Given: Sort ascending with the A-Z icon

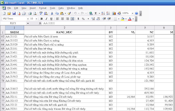Looking at the screenshot, I should point(103,13).
